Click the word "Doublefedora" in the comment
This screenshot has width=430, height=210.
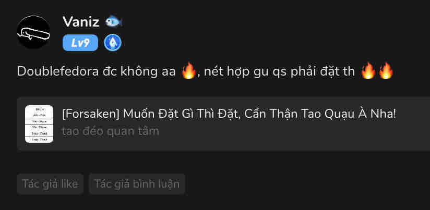tap(58, 71)
